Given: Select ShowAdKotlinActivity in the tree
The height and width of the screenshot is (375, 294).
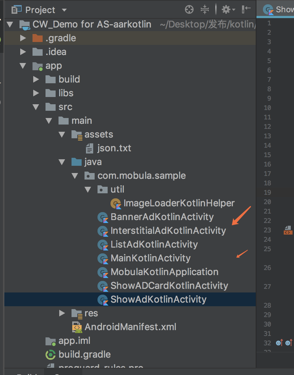Looking at the screenshot, I should pos(130,299).
